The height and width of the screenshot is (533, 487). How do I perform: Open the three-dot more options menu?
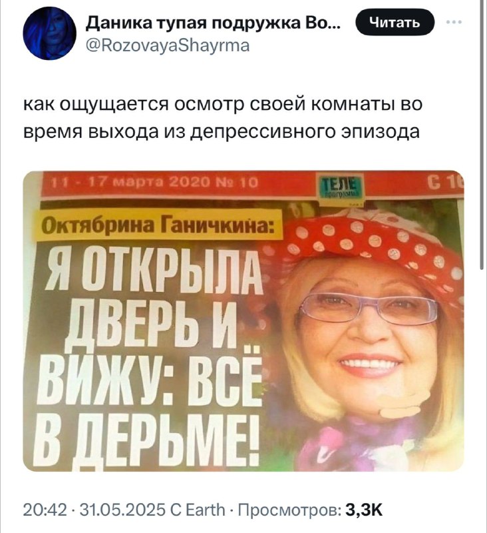pyautogui.click(x=454, y=23)
